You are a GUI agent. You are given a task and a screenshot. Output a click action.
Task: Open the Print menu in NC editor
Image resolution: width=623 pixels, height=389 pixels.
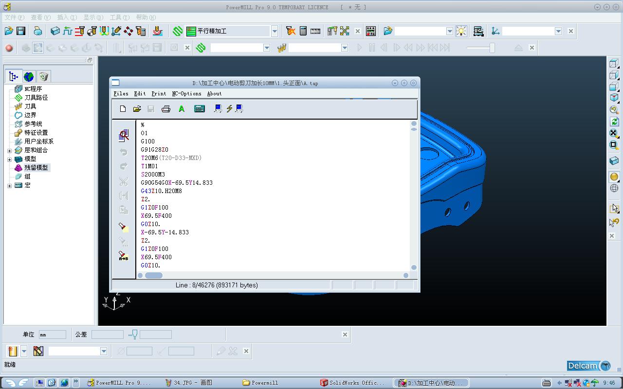(159, 93)
